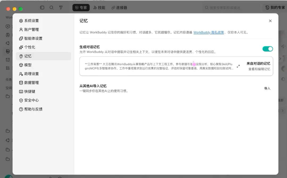The image size is (287, 178).
Task: Click the alarm clock icon in left rail
Action: tap(8, 60)
